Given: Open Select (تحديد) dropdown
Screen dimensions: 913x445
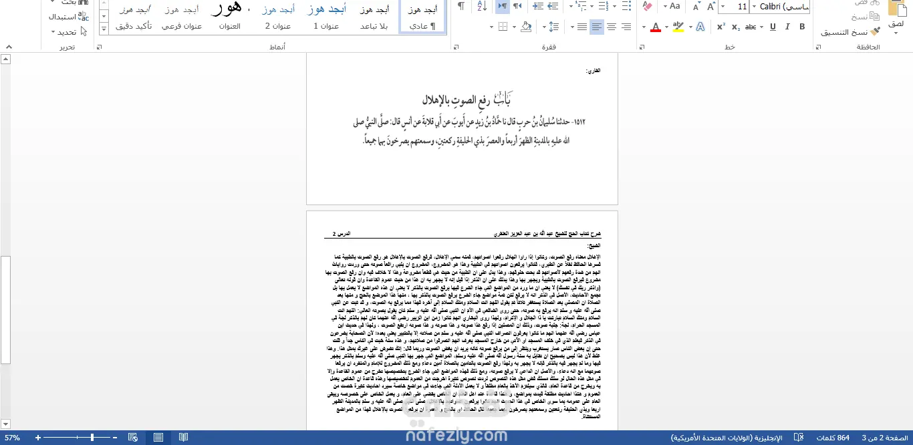Looking at the screenshot, I should click(68, 31).
